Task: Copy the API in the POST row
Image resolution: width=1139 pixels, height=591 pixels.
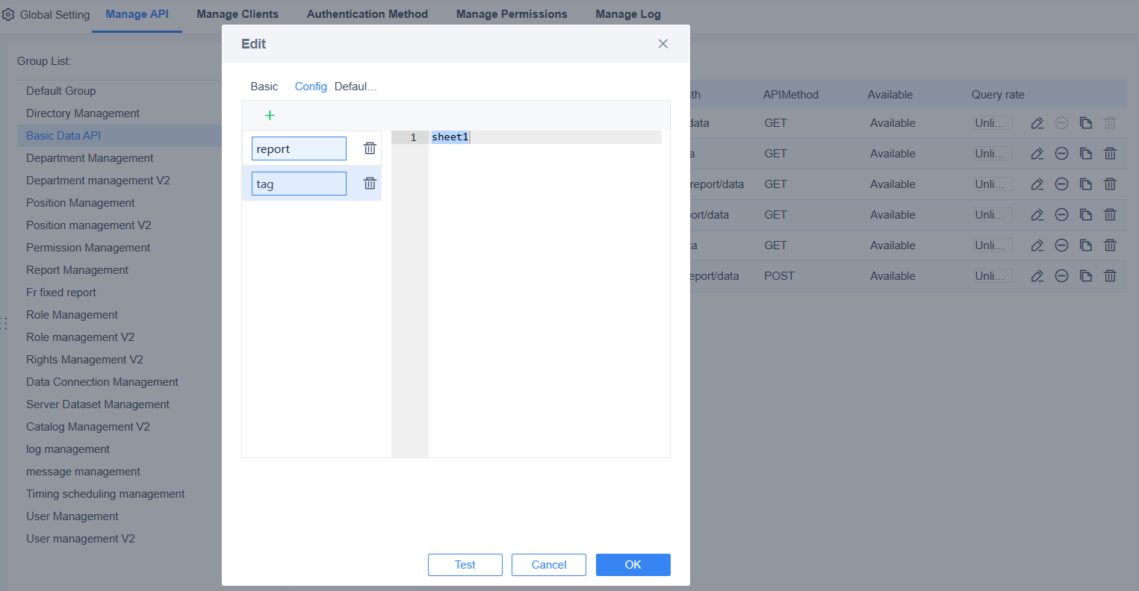Action: tap(1086, 276)
